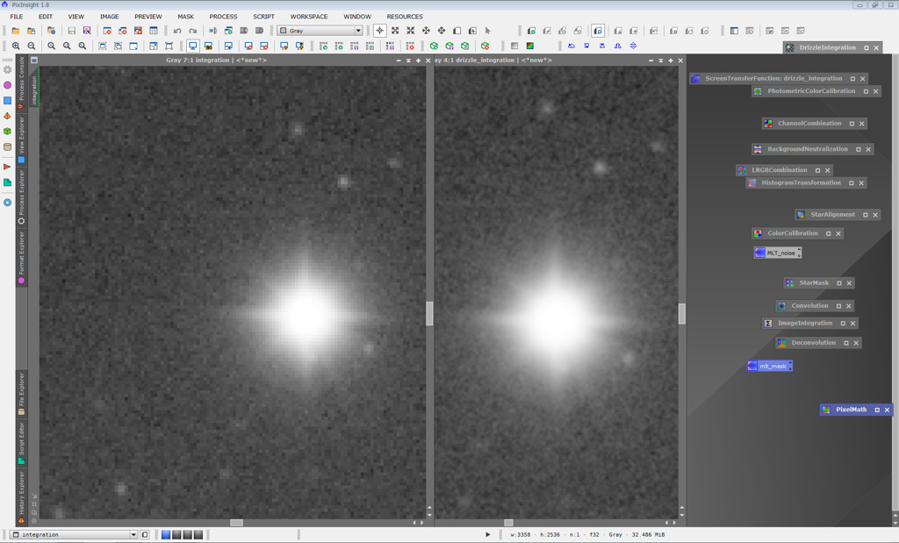Select the first blue workspace button

(x=166, y=534)
